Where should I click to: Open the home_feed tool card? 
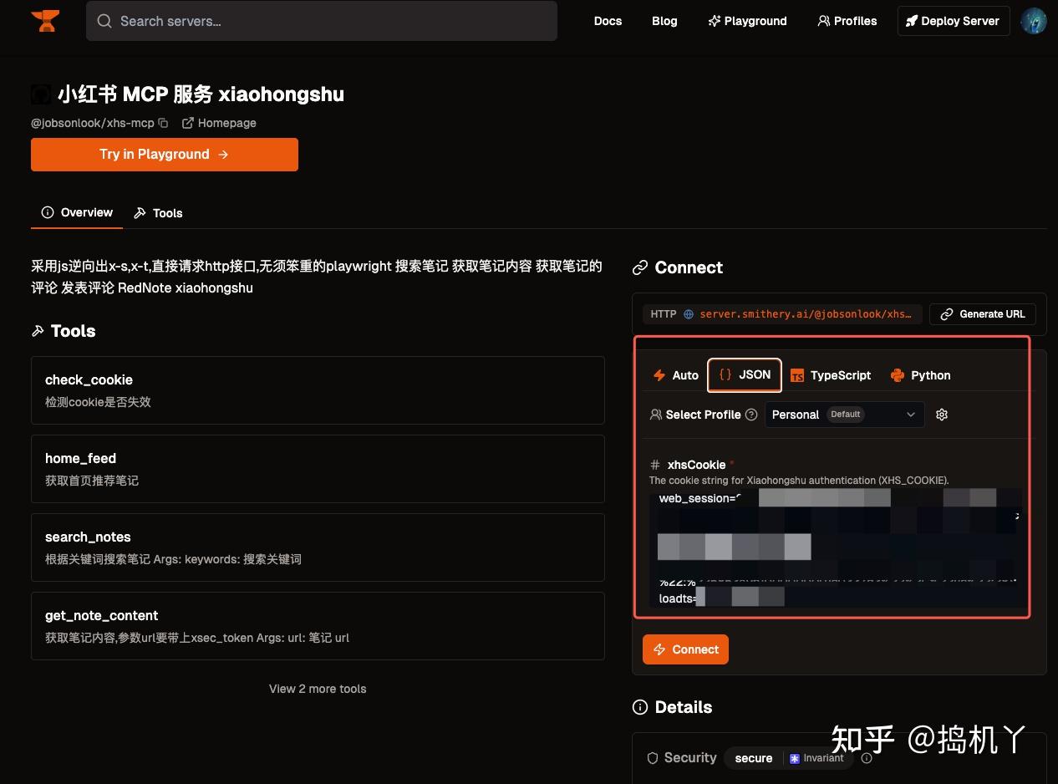(x=318, y=469)
